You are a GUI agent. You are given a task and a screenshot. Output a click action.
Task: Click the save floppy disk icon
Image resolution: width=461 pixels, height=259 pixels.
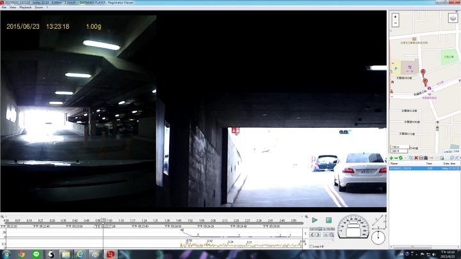(x=421, y=158)
